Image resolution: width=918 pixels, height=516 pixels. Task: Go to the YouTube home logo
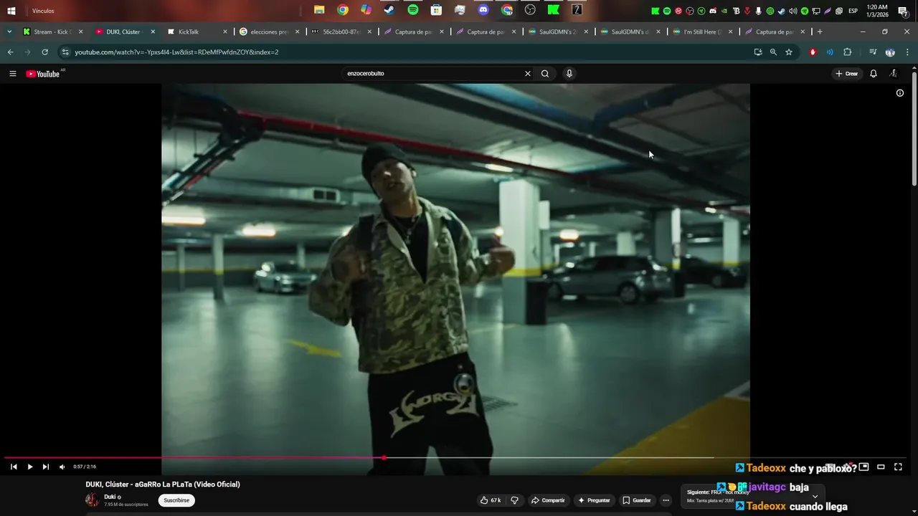pos(44,74)
